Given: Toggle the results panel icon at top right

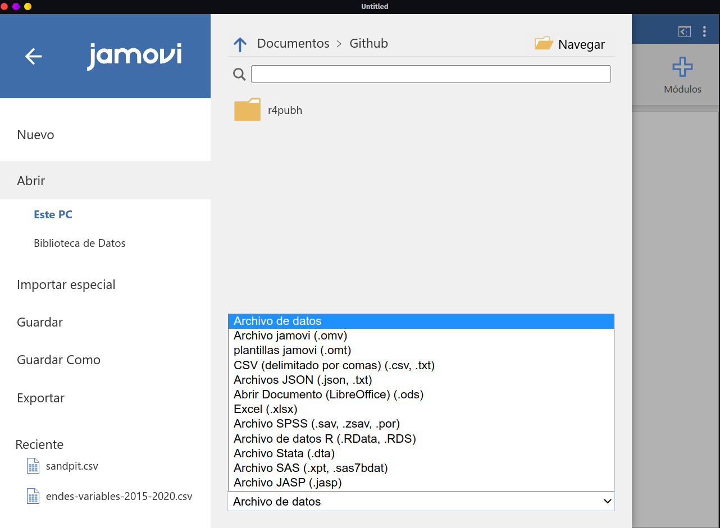Looking at the screenshot, I should (684, 31).
